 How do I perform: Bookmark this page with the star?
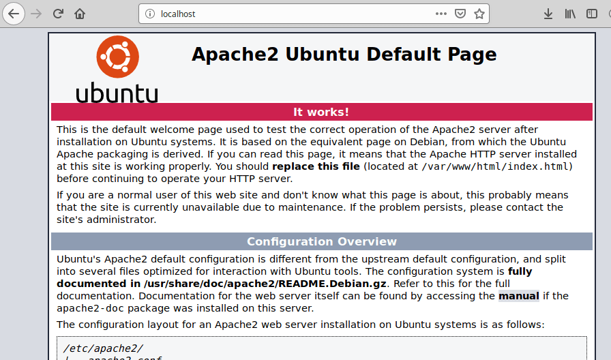tap(479, 14)
